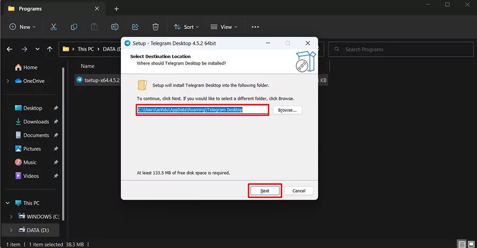The width and height of the screenshot is (477, 248).
Task: Open the View dropdown menu
Action: [224, 27]
